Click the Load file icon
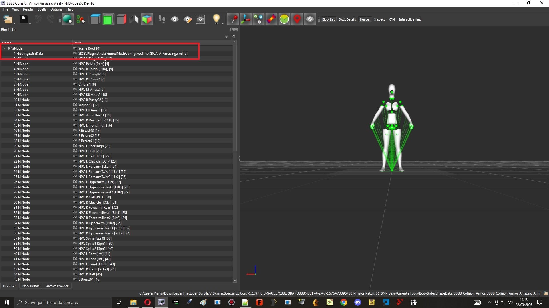 8,19
